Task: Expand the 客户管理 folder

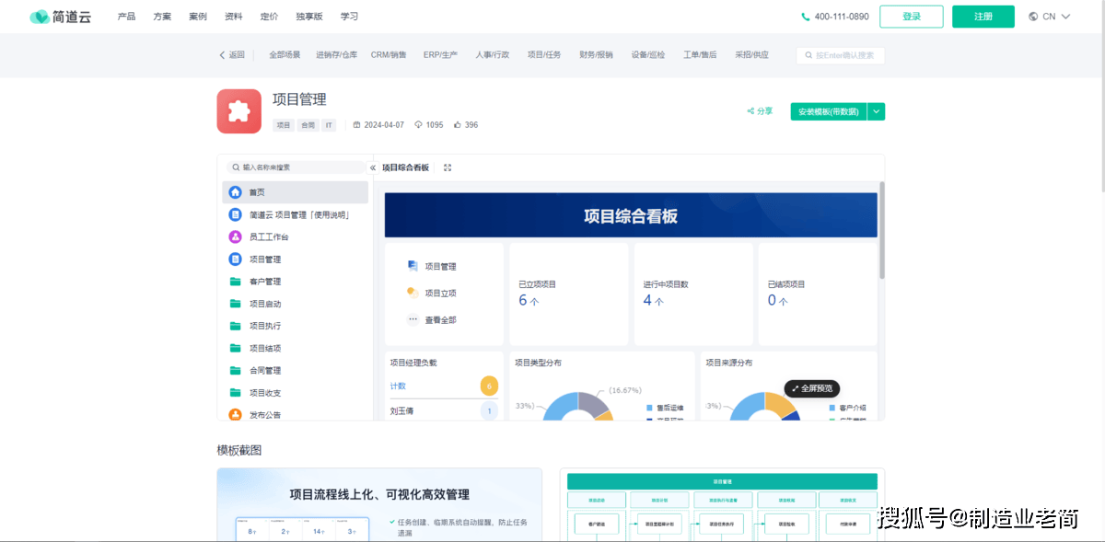Action: tap(235, 282)
